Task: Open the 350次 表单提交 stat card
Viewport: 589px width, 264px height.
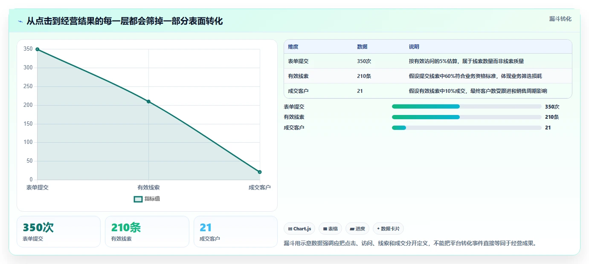Action: click(x=59, y=232)
